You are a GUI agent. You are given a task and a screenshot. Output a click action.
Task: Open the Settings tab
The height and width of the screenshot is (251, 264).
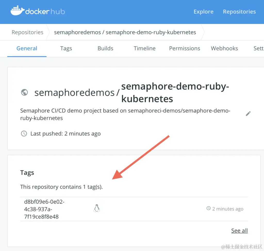click(259, 48)
